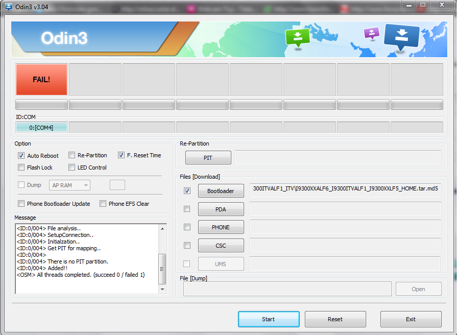Click the green download bubble icon in banner
The width and height of the screenshot is (457, 335).
(298, 38)
